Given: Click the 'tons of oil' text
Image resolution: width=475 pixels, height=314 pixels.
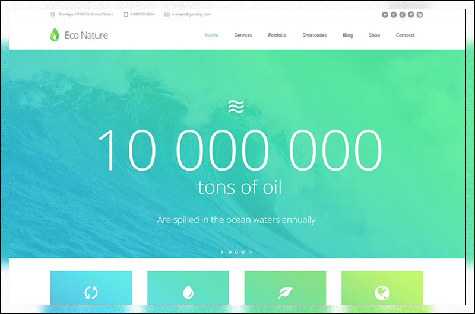Looking at the screenshot, I should 240,187.
